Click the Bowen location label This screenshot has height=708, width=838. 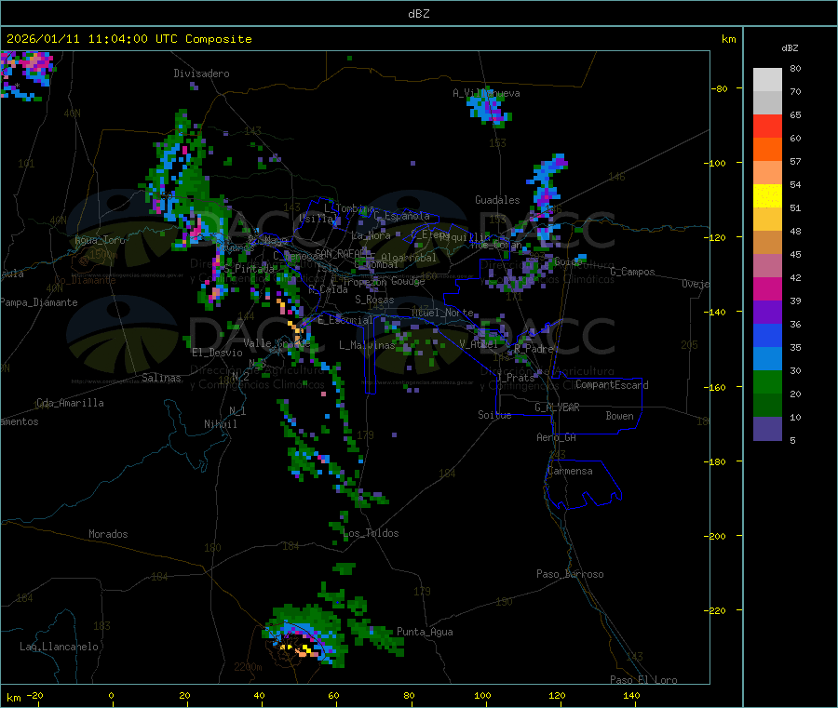619,416
